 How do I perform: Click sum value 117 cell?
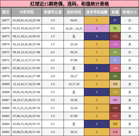[x=115, y=116]
